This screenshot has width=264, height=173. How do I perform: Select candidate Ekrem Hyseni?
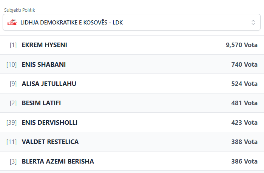(45, 45)
